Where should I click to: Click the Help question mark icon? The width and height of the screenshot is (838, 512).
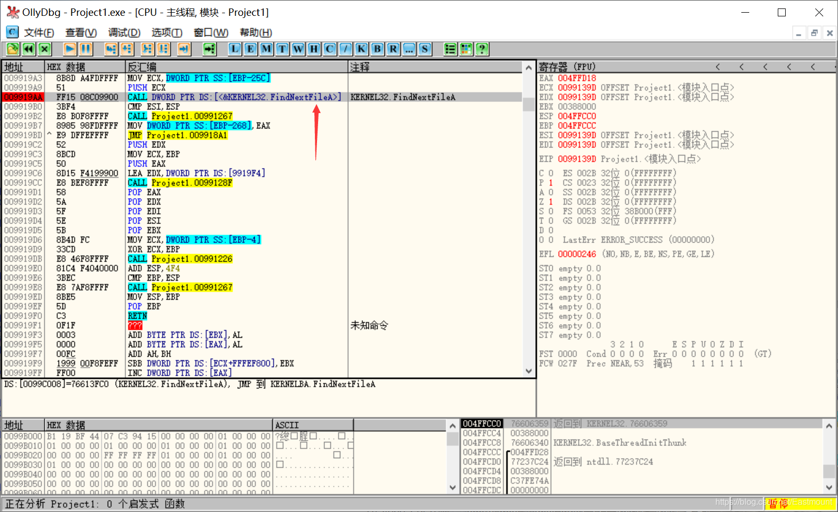click(x=482, y=49)
